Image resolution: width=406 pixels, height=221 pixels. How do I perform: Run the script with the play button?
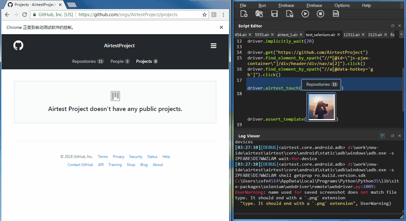click(305, 14)
